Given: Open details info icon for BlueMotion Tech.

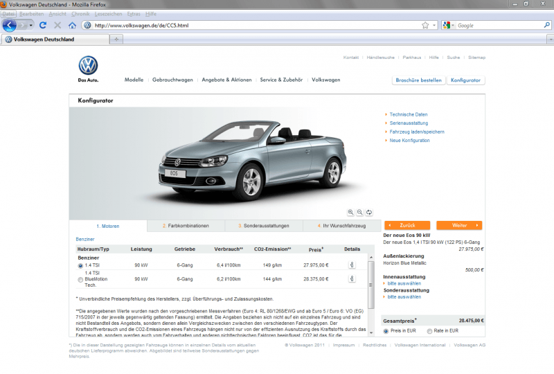Looking at the screenshot, I should point(352,278).
